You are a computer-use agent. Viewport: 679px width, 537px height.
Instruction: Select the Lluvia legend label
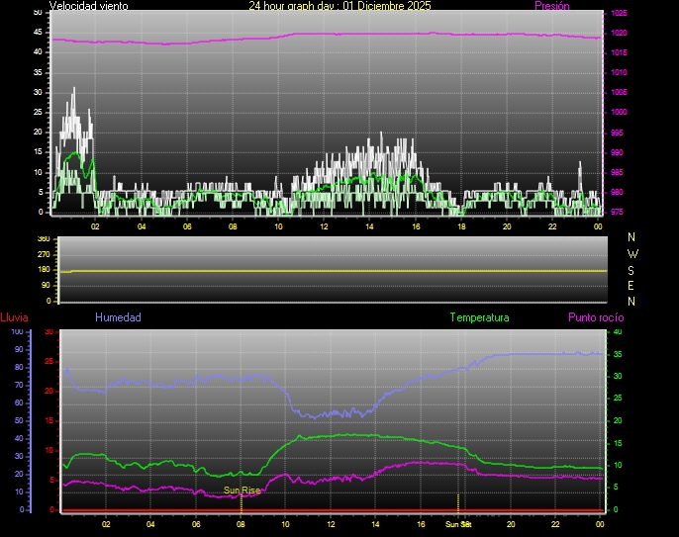[14, 317]
